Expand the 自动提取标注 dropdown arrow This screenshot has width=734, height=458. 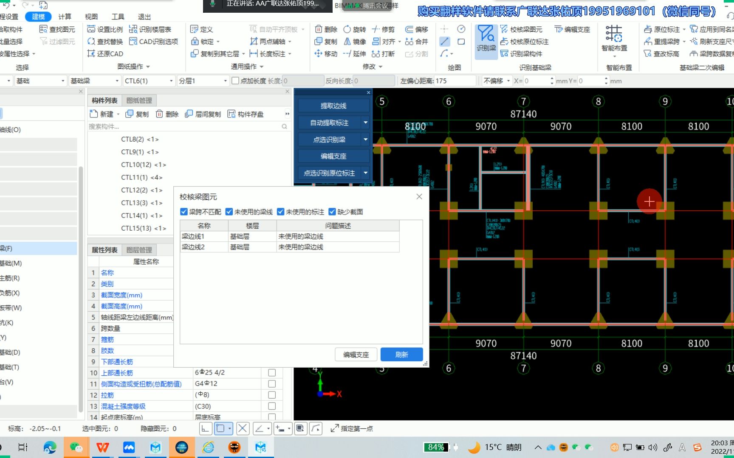(365, 123)
